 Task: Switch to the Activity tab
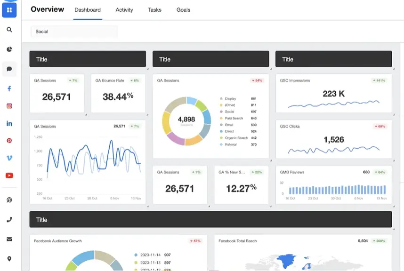click(124, 10)
